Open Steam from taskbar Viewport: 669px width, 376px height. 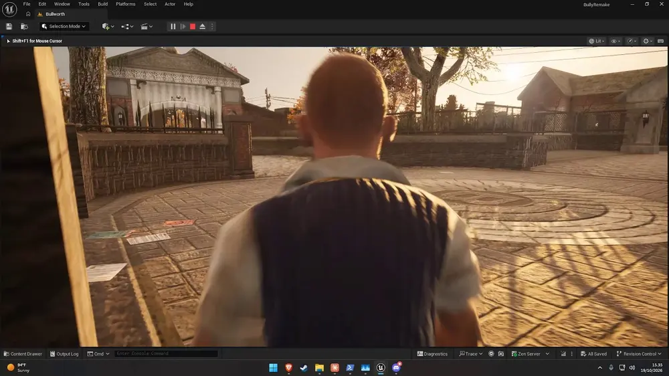304,367
